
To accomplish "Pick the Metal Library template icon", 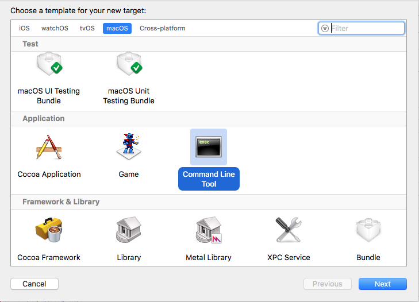I will pos(209,230).
